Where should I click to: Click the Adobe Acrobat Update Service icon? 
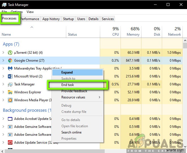[x=10, y=119]
